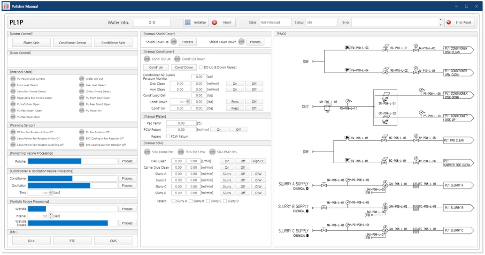This screenshot has width=485, height=255.
Task: Click the PU Power On indicator
Action: [x=82, y=111]
